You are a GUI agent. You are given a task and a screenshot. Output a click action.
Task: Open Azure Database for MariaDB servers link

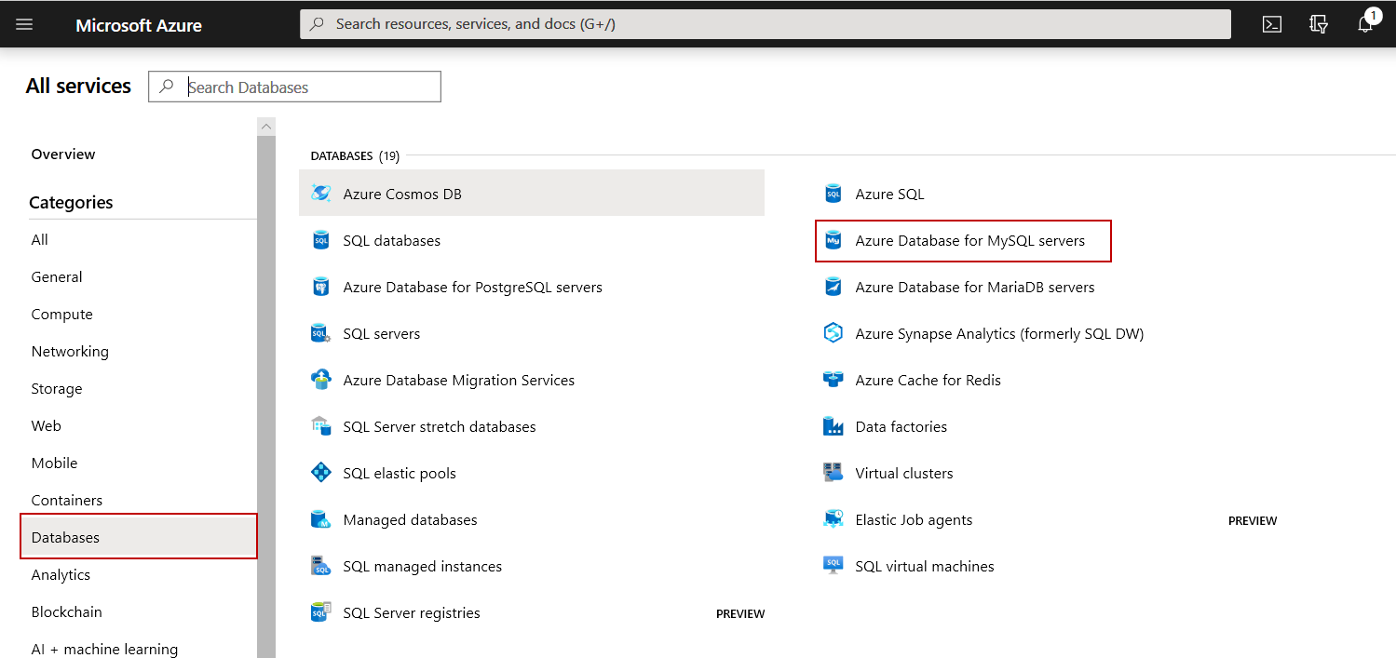(x=974, y=287)
